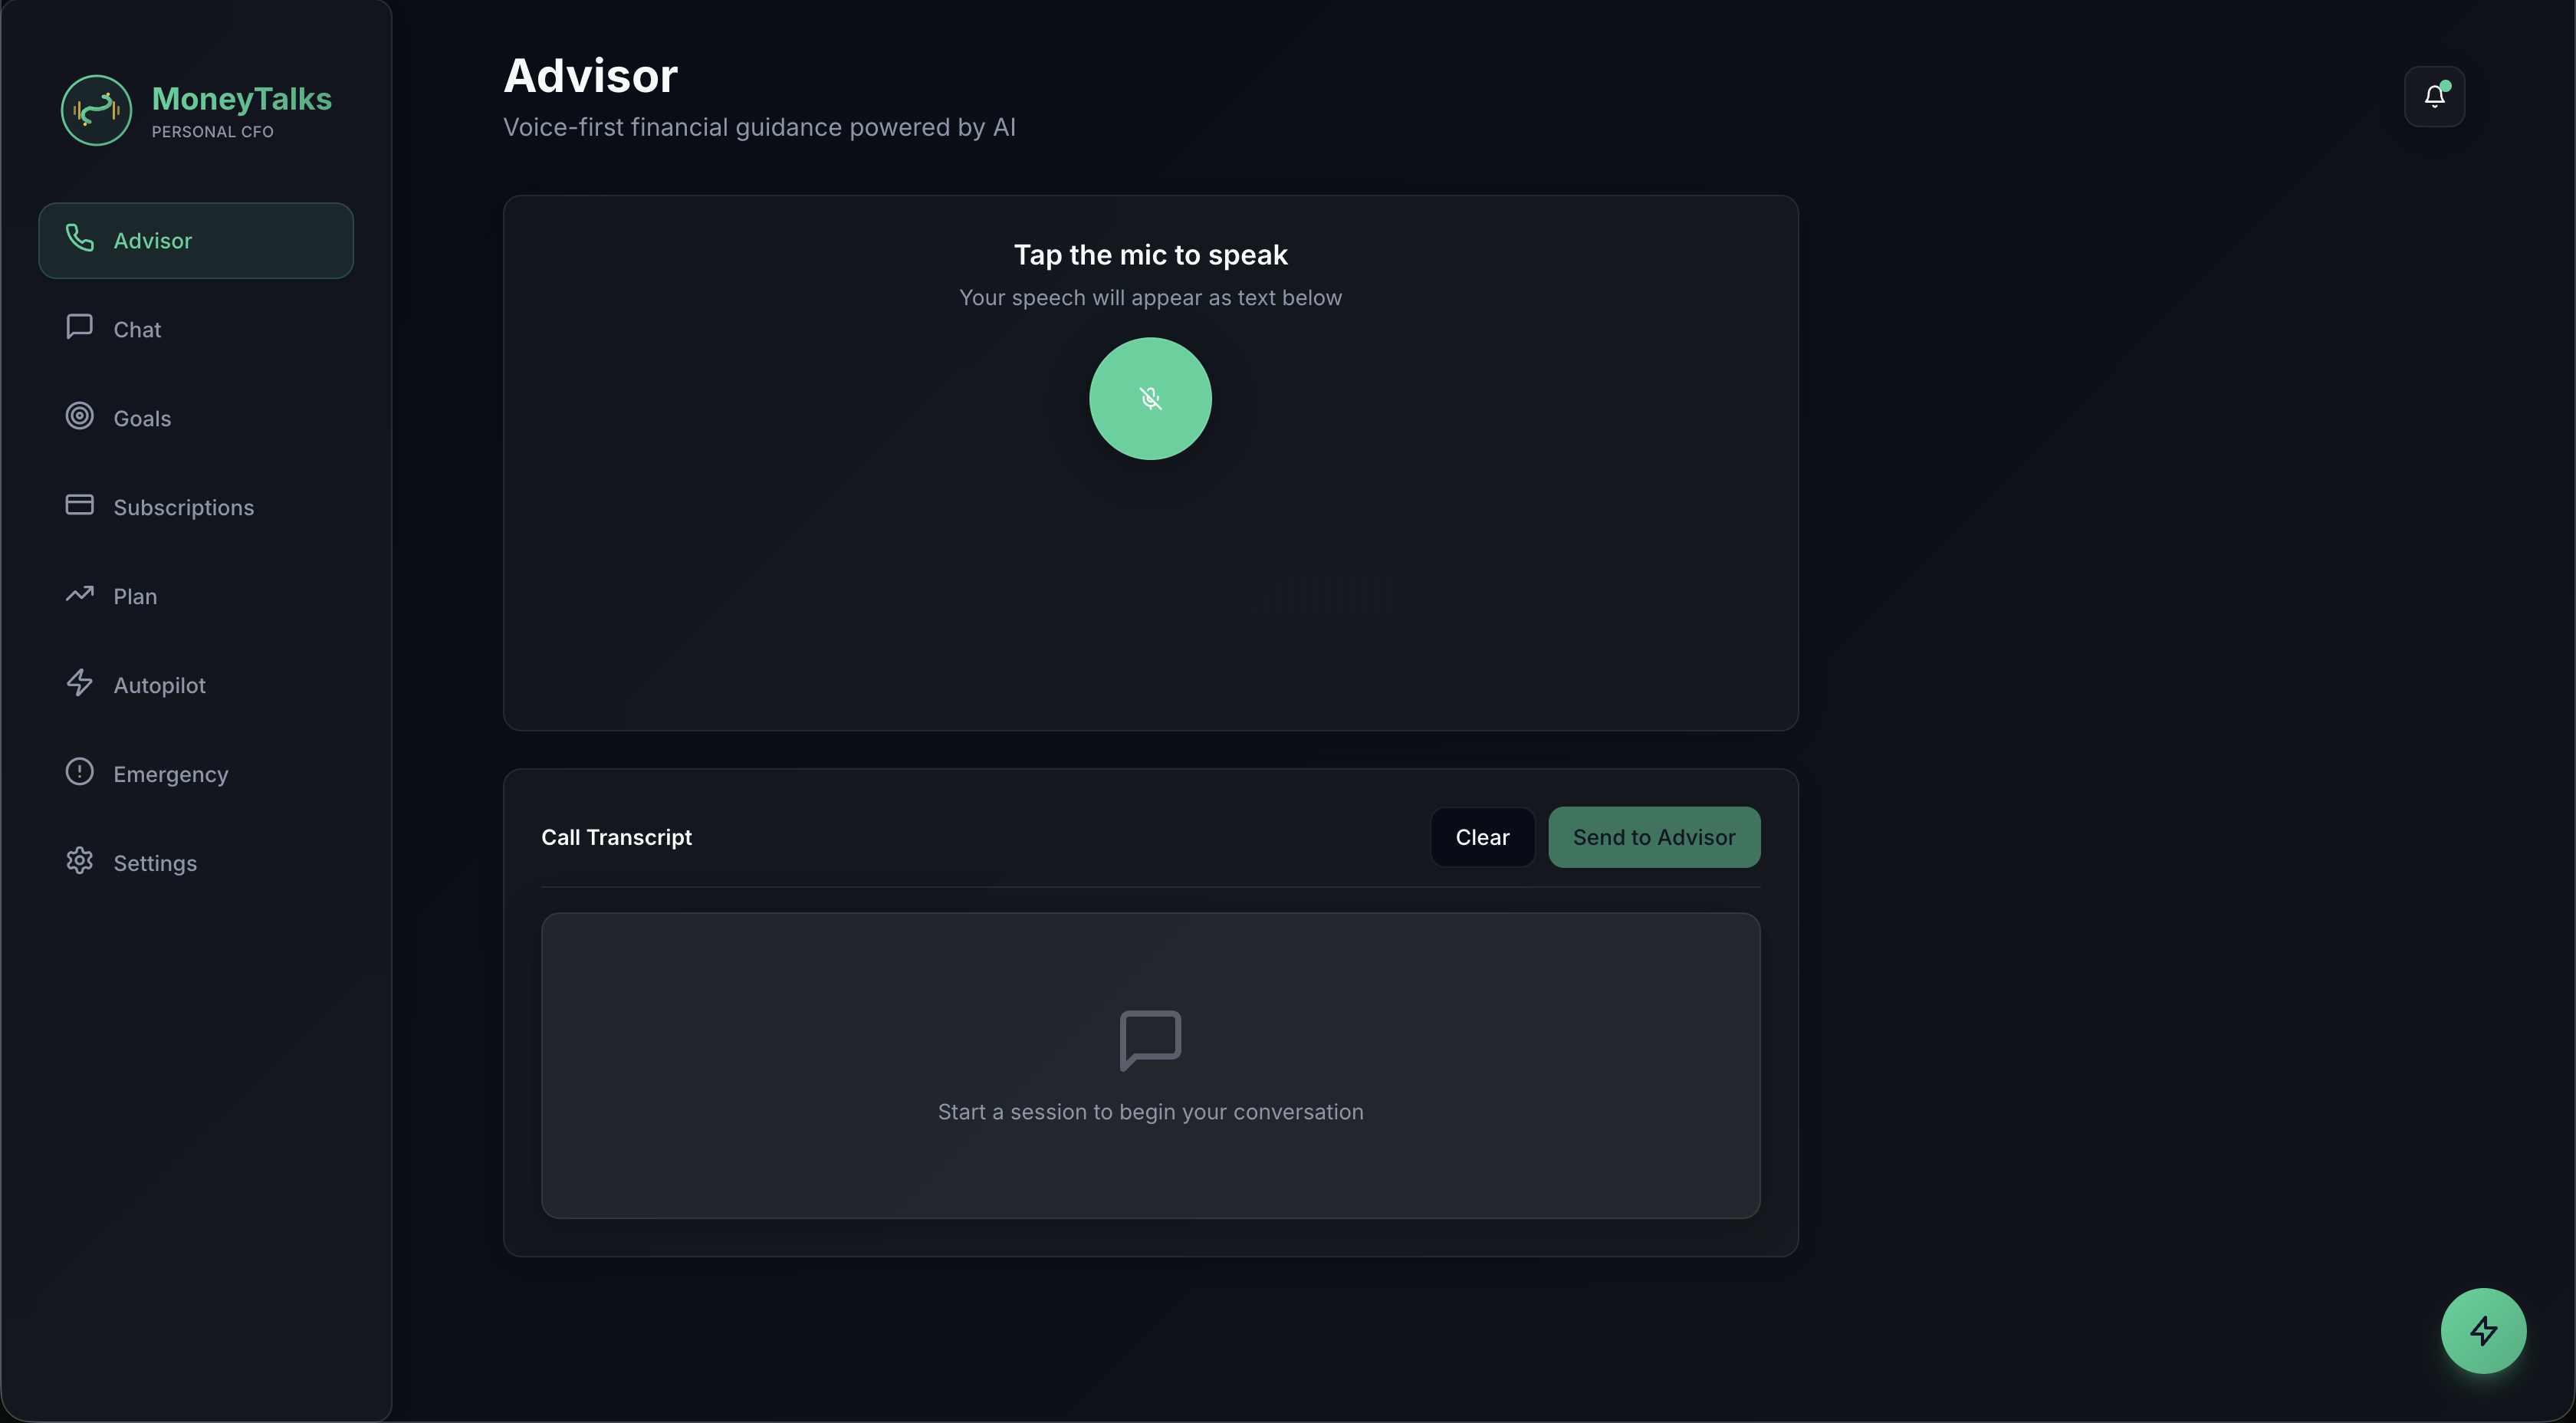
Task: Switch to the Autopilot section
Action: [x=160, y=686]
